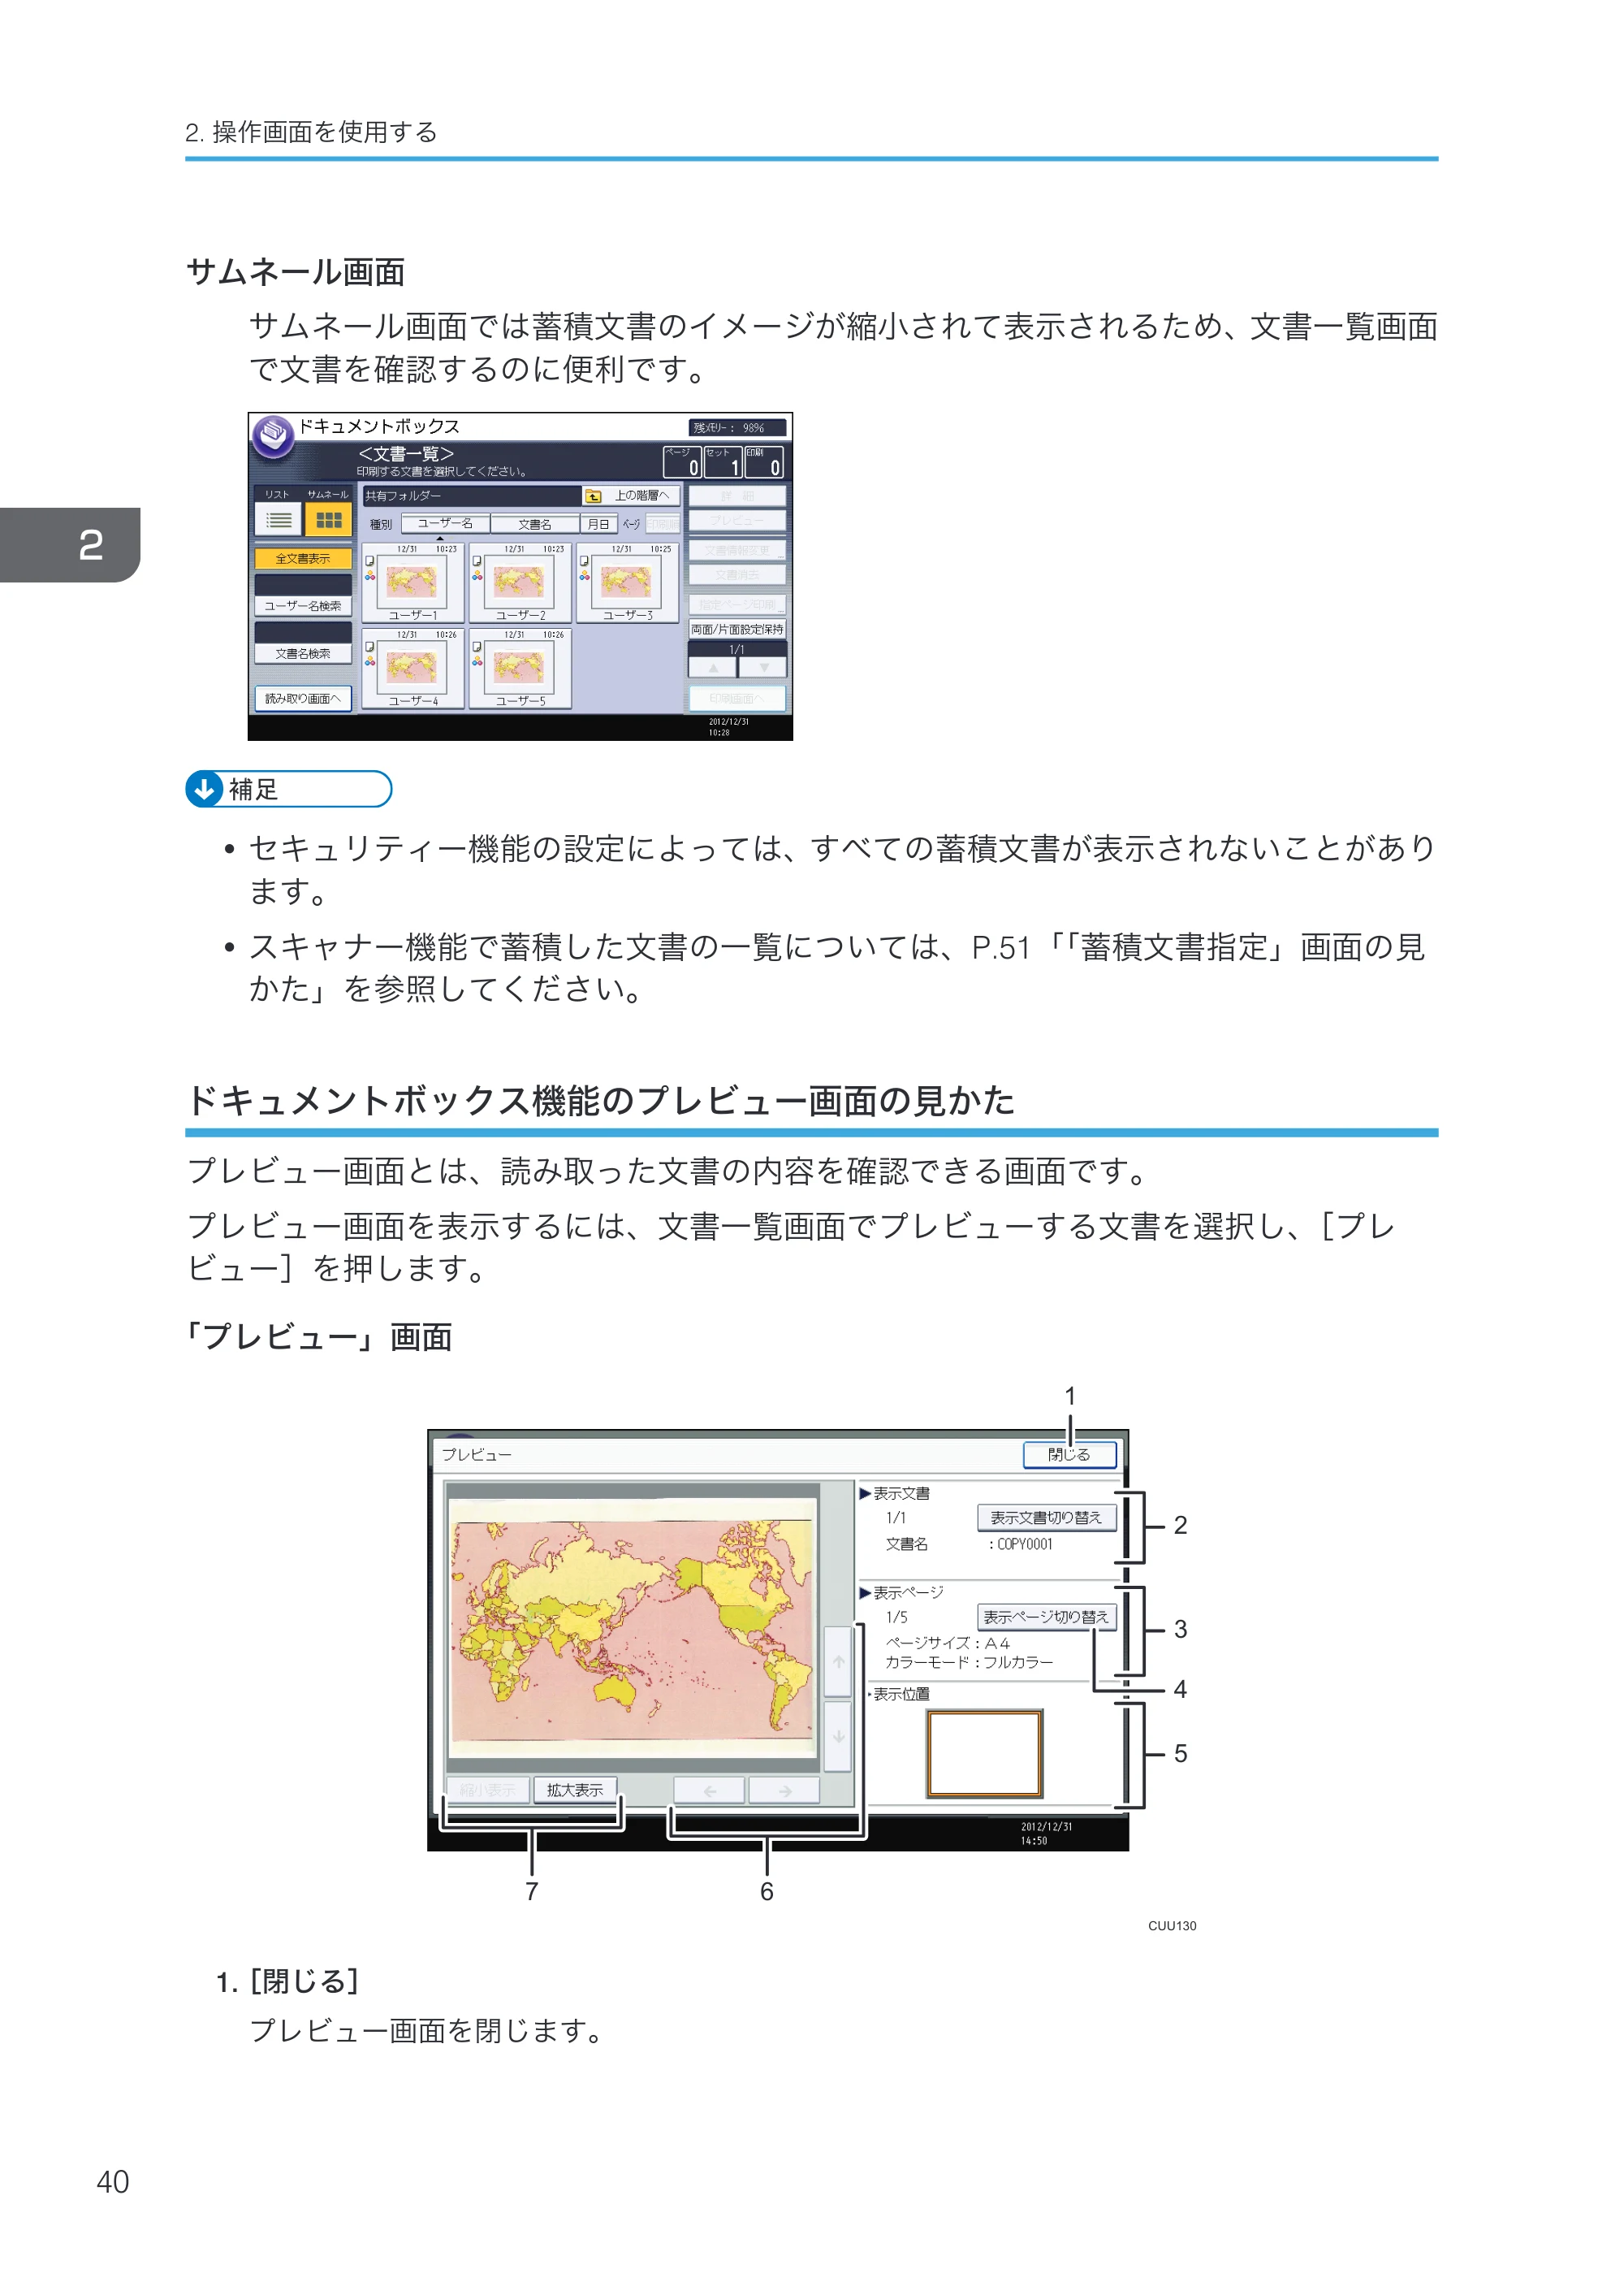Sort documents by 印刷順 column
Viewport: 1624px width, 2295px height.
[x=662, y=523]
